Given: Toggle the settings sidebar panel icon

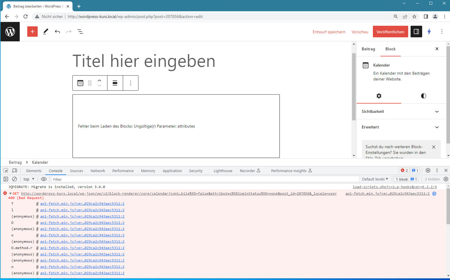Looking at the screenshot, I should click(416, 32).
